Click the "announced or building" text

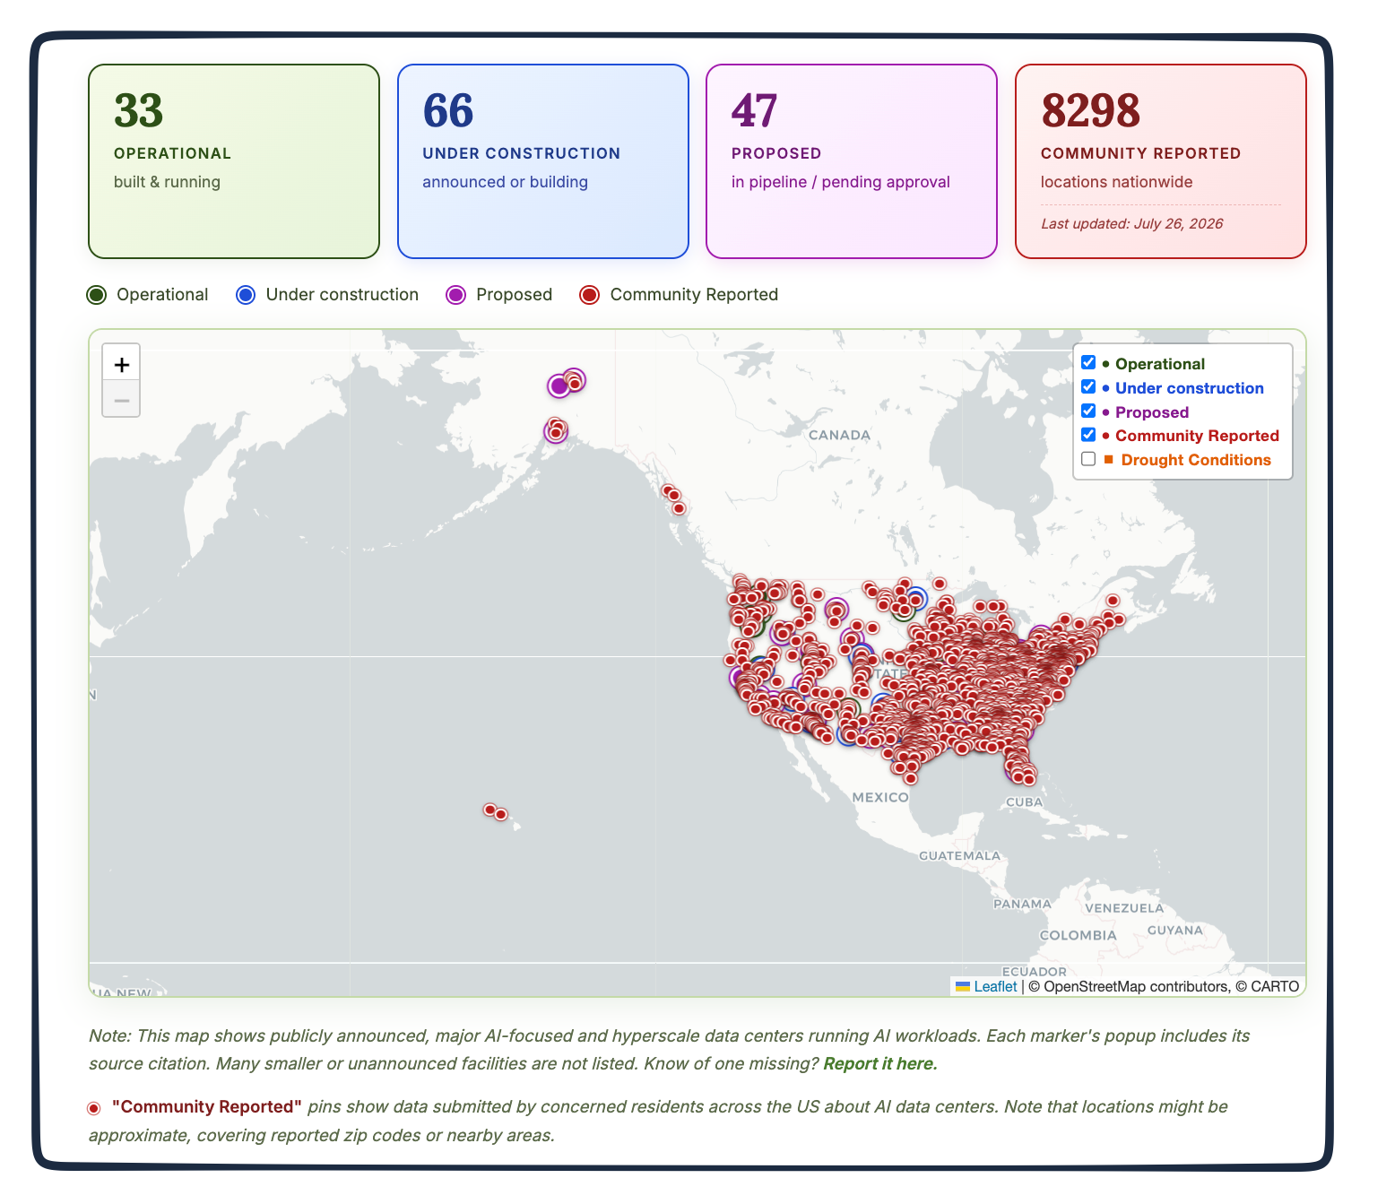(x=506, y=182)
